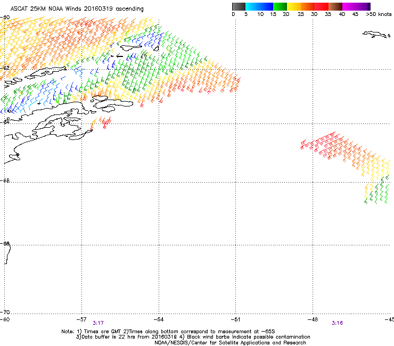Click the latitude label '-70'
Viewport: 394px width, 346px height.
tap(5, 312)
